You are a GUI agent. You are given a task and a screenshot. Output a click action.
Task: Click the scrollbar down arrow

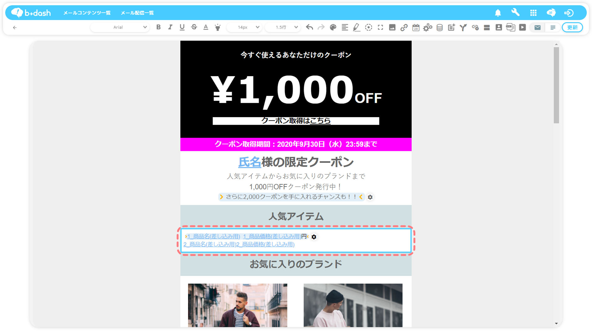(x=556, y=324)
